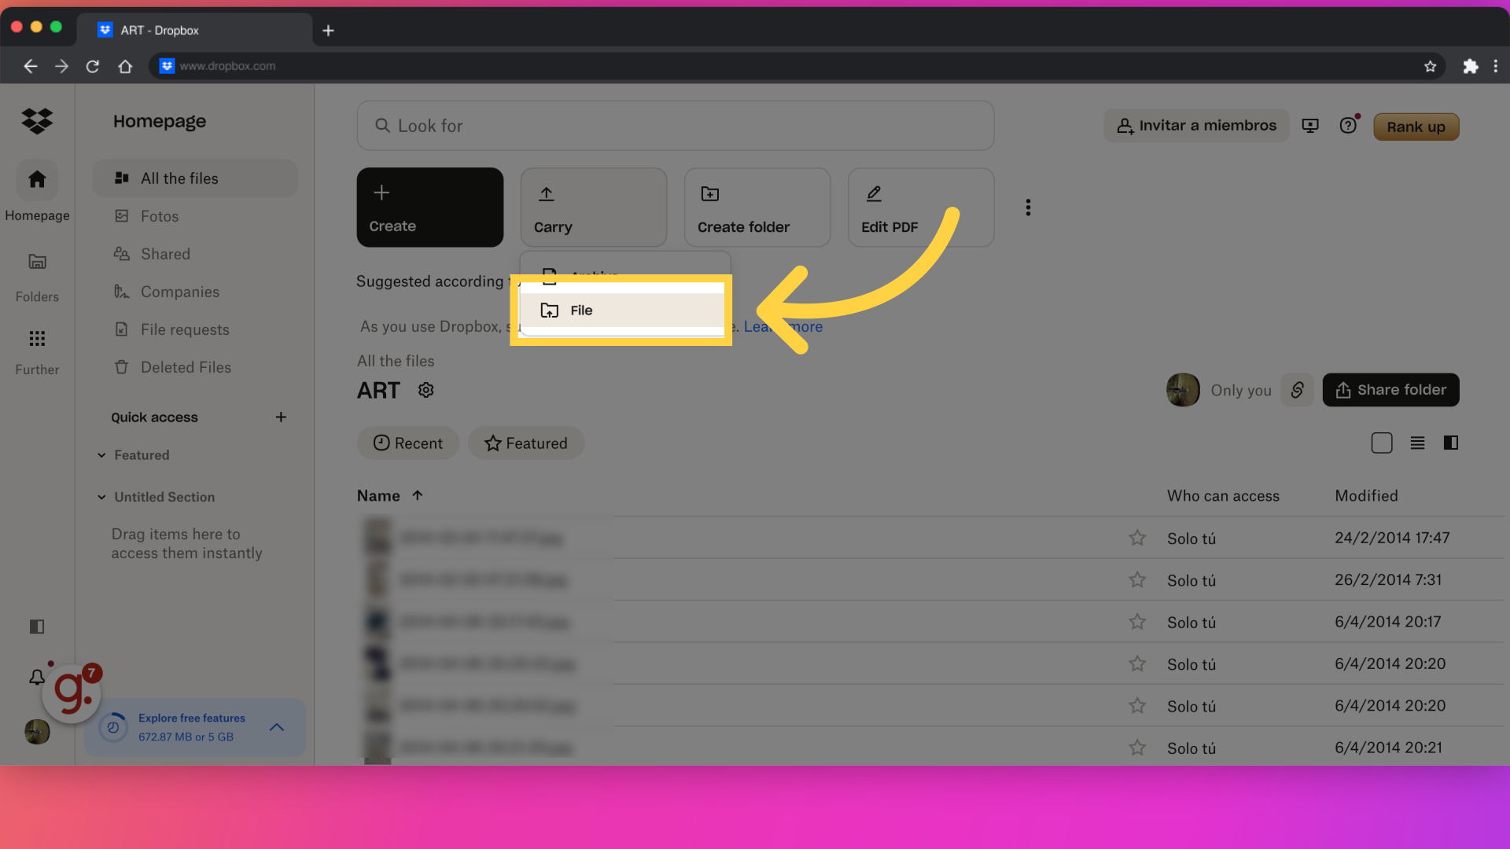1510x849 pixels.
Task: Click the Look for search input field
Action: coord(675,124)
